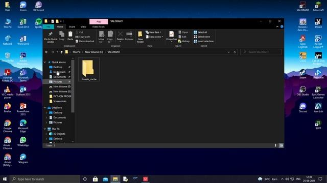The image size is (327, 183).
Task: Switch to the Video Tools tab
Action: (99, 27)
